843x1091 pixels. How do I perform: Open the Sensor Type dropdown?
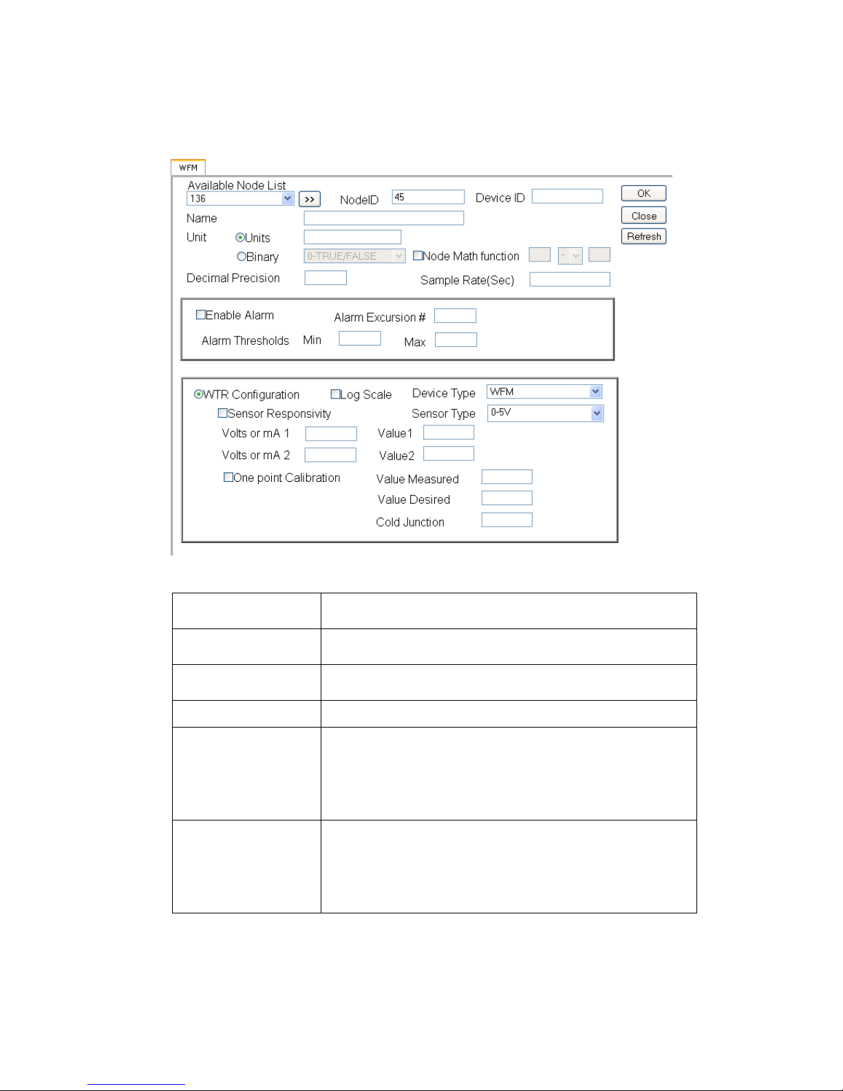pos(545,413)
